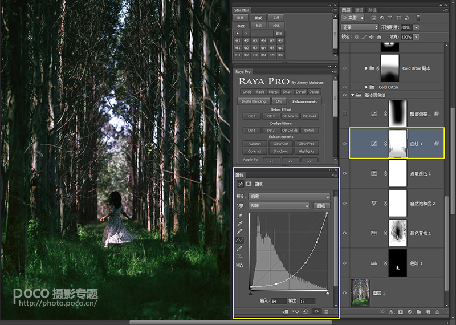
Task: Click the lock transparent pixels icon
Action: point(357,37)
